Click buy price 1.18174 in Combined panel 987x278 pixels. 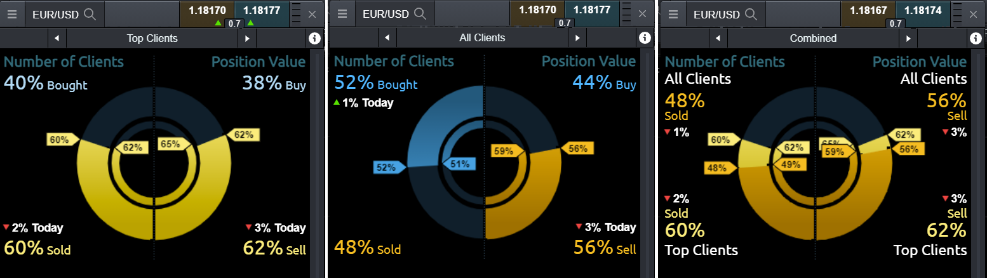(922, 10)
